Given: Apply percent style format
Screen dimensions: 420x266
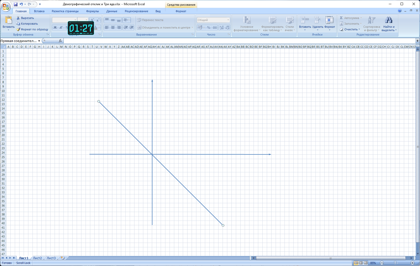Looking at the screenshot, I should coord(209,28).
